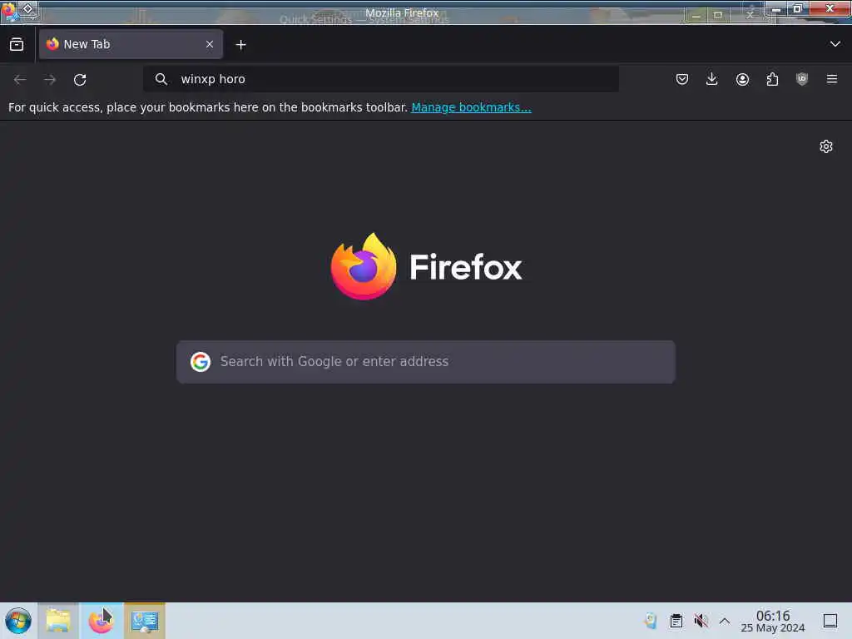The width and height of the screenshot is (852, 639).
Task: Click the leftmost system tray icon beside the clipboard icon
Action: coord(651,621)
